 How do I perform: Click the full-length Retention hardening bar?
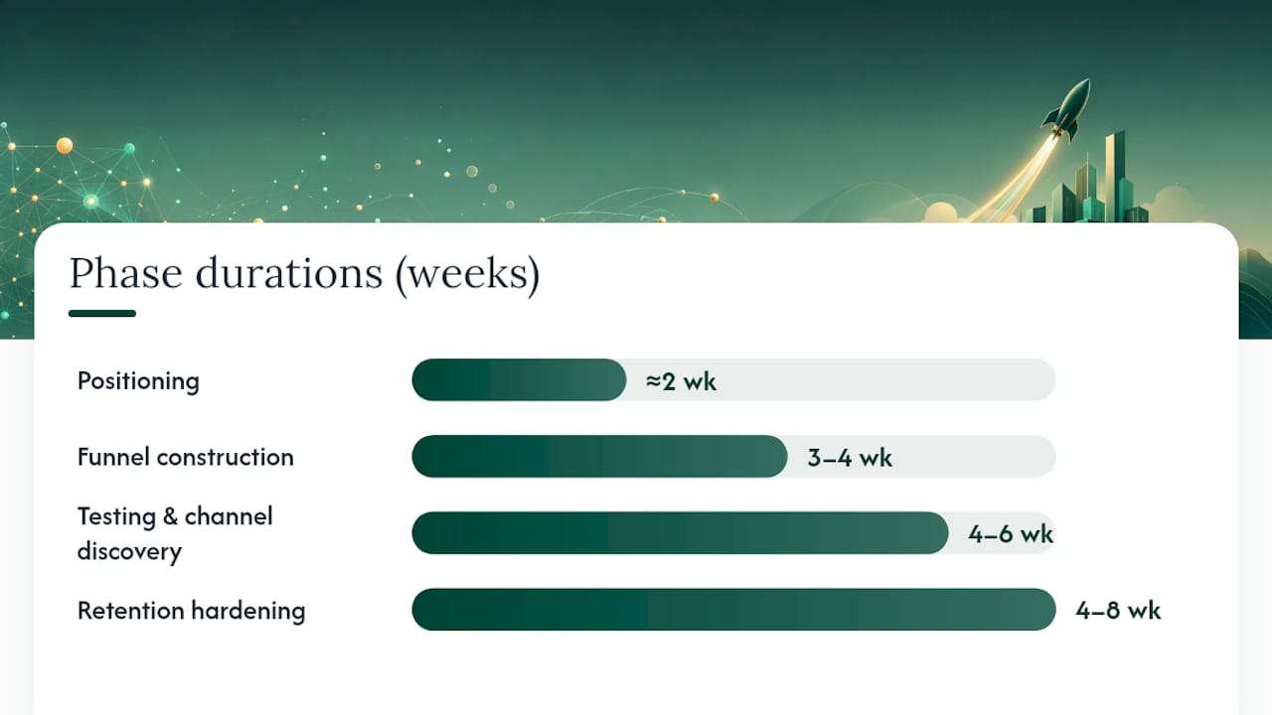tap(733, 610)
